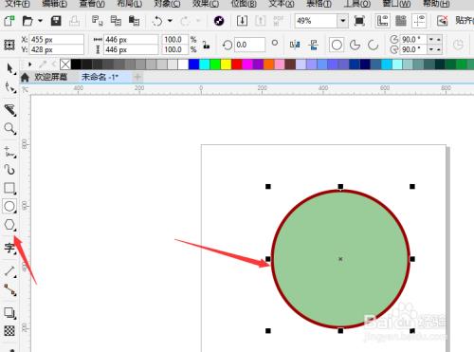474x352 pixels.
Task: Open the 帮助(H) menu
Action: (436, 4)
